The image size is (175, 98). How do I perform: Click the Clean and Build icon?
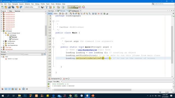pos(50,7)
